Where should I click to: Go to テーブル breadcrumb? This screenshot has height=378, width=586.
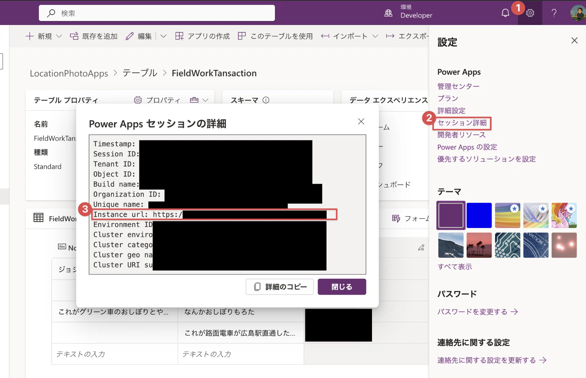click(x=140, y=73)
